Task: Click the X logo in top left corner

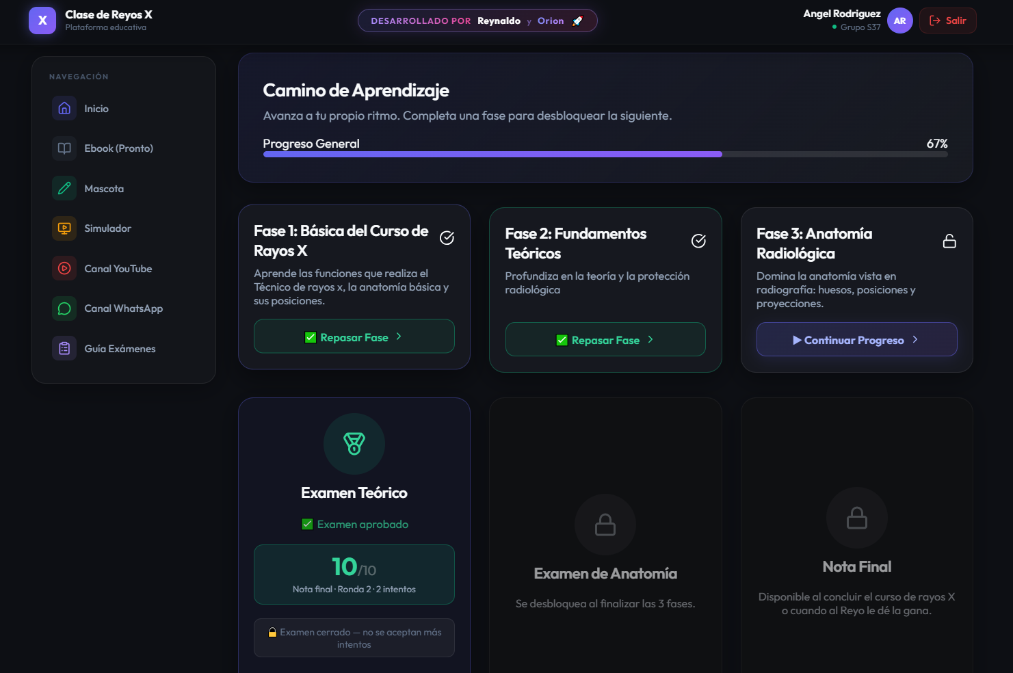Action: pyautogui.click(x=42, y=21)
